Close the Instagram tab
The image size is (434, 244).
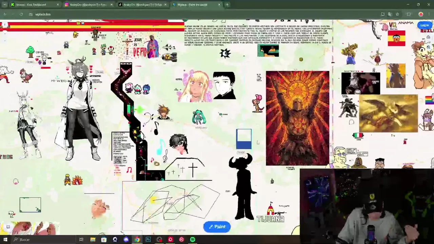tap(111, 5)
